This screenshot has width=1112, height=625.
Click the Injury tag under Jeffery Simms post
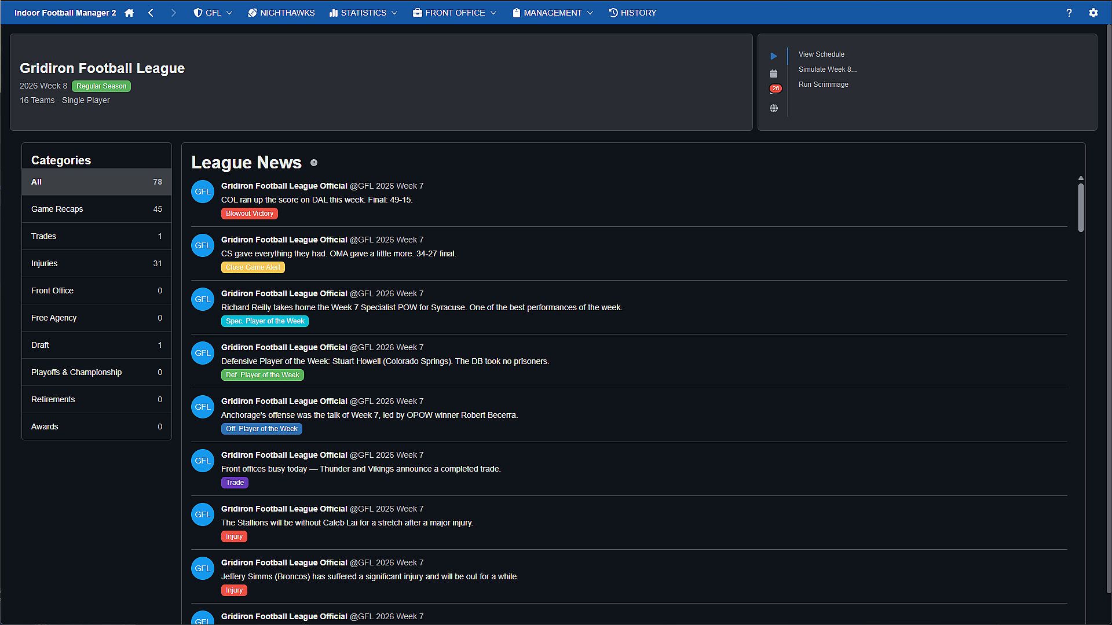click(x=234, y=590)
